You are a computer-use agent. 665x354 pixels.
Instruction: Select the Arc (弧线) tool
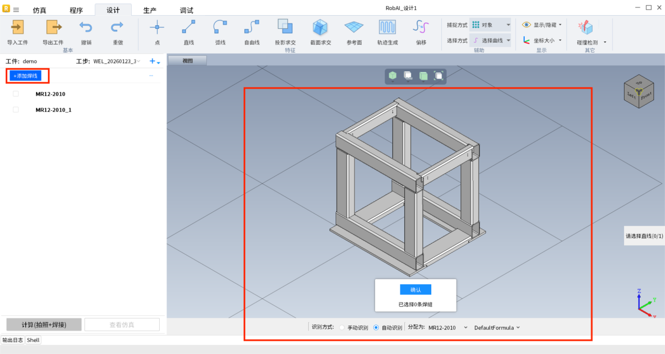coord(220,28)
